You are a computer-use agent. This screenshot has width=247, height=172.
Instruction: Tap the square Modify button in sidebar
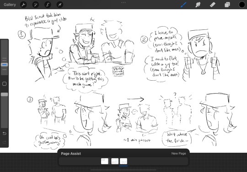point(5,84)
